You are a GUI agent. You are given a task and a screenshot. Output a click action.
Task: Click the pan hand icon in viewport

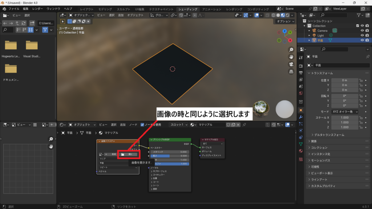click(x=291, y=57)
